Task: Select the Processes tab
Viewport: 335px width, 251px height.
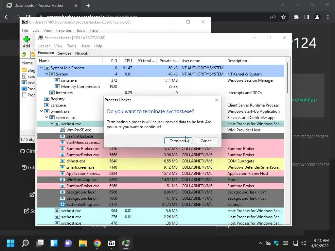Action: (x=46, y=53)
